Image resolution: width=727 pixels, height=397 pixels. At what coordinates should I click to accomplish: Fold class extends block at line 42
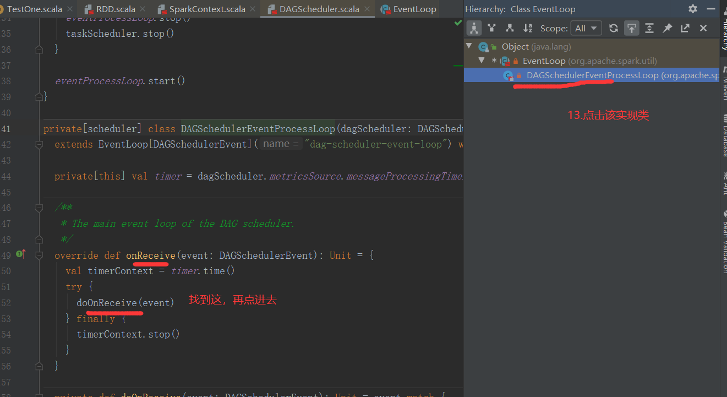click(39, 144)
